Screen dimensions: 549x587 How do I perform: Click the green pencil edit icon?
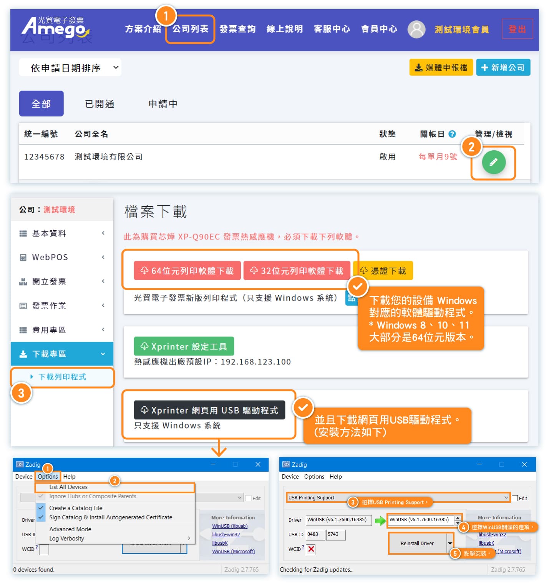(493, 162)
